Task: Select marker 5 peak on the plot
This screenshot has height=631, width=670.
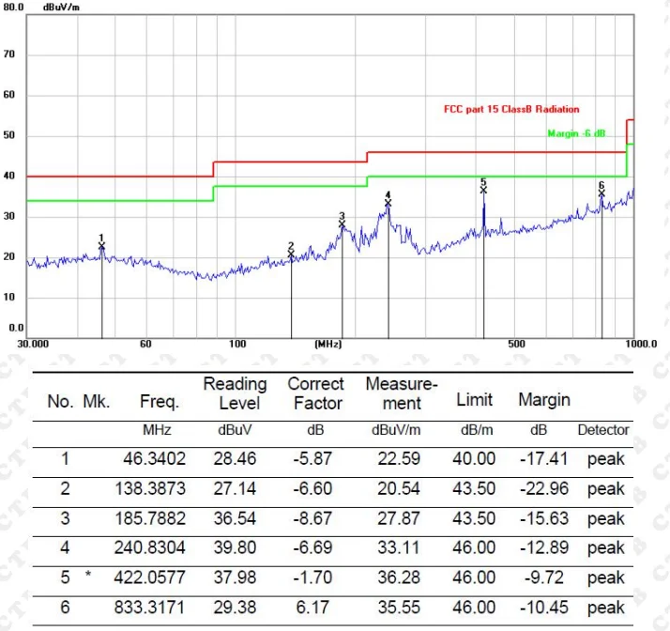Action: (483, 191)
